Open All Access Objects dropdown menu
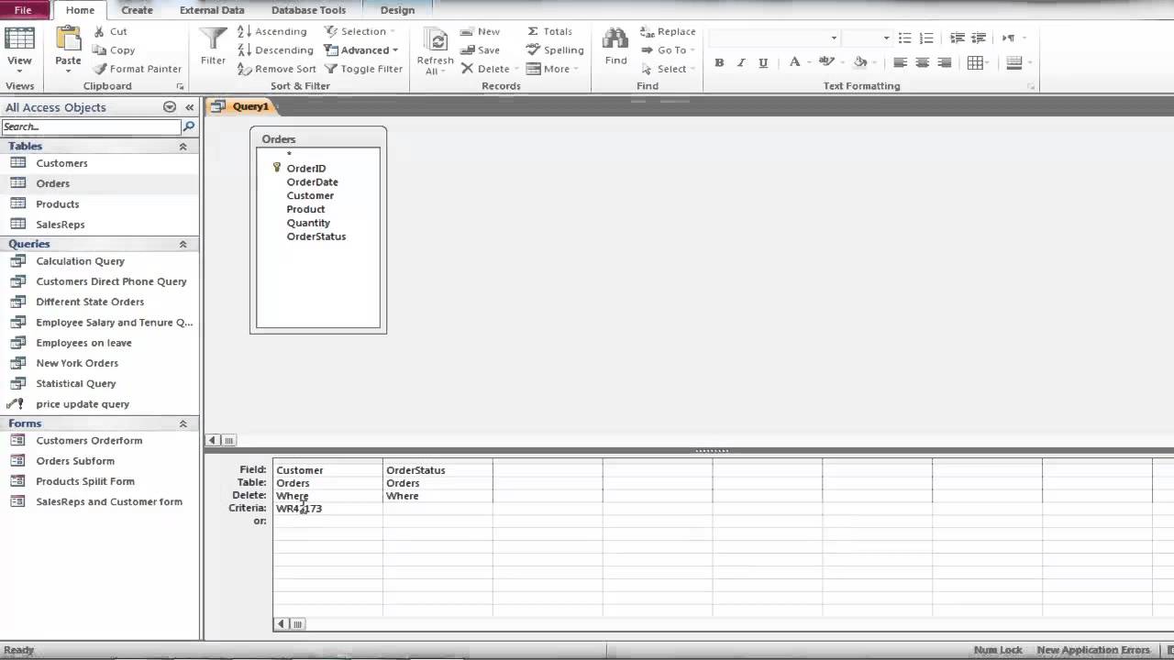 coord(170,107)
